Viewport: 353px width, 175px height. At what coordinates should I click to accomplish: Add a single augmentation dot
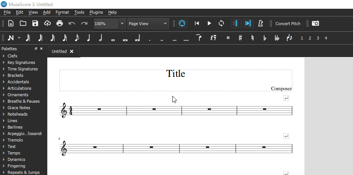click(149, 40)
